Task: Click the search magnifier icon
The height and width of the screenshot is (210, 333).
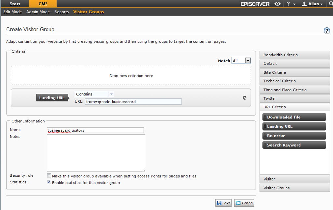Action: point(330,4)
